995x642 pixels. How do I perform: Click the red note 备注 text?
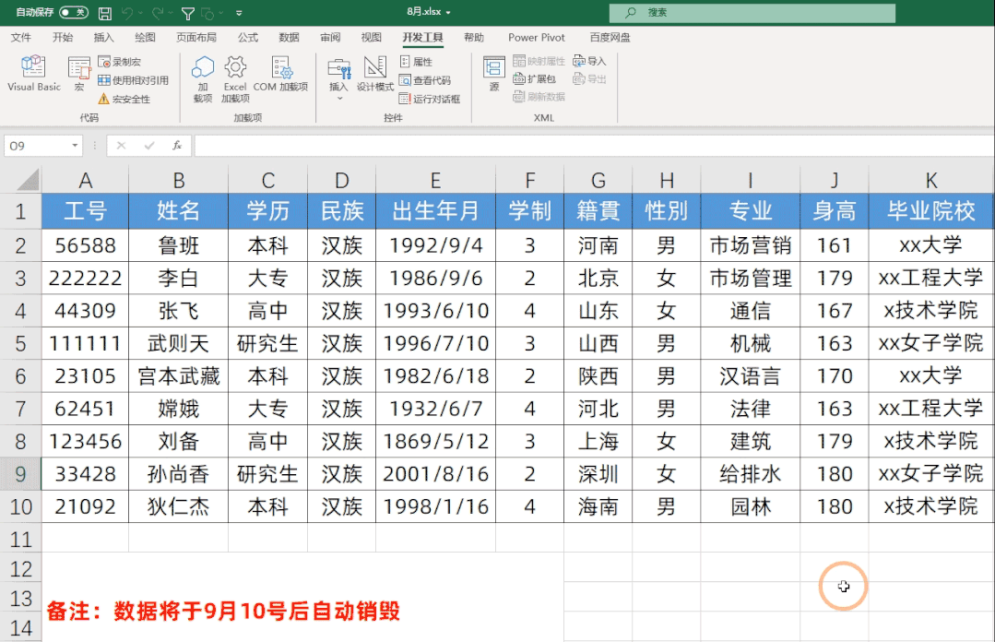(223, 611)
